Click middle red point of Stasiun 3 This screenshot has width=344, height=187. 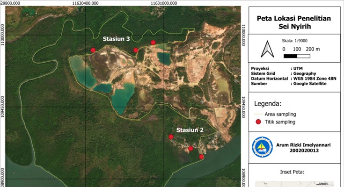tap(136, 50)
